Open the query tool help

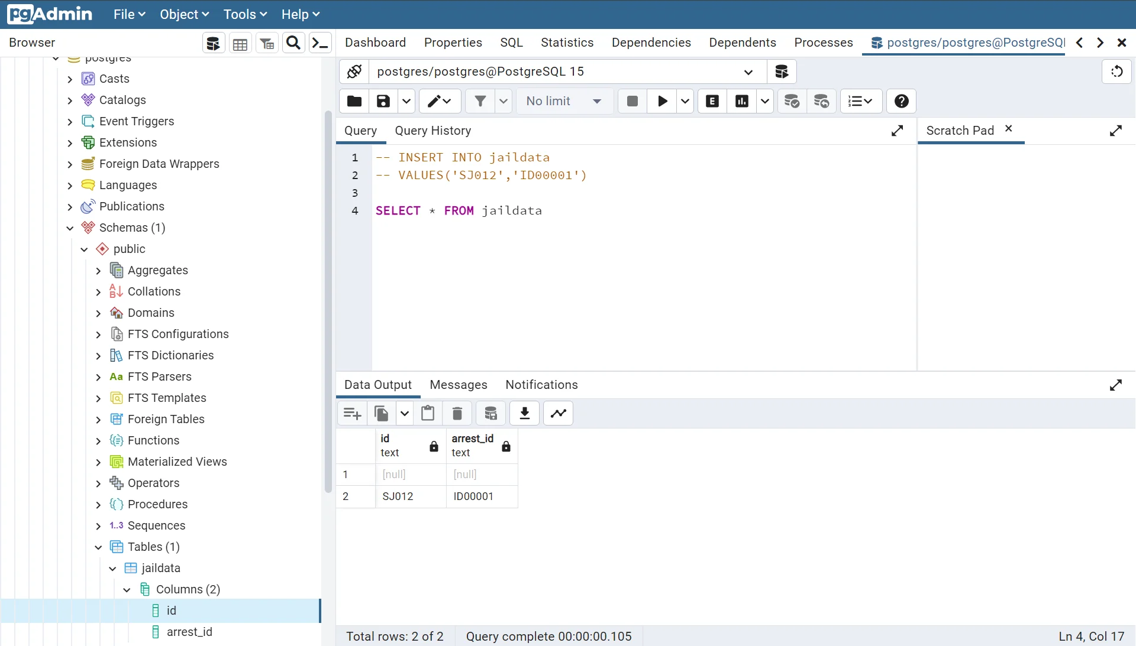[x=901, y=101]
